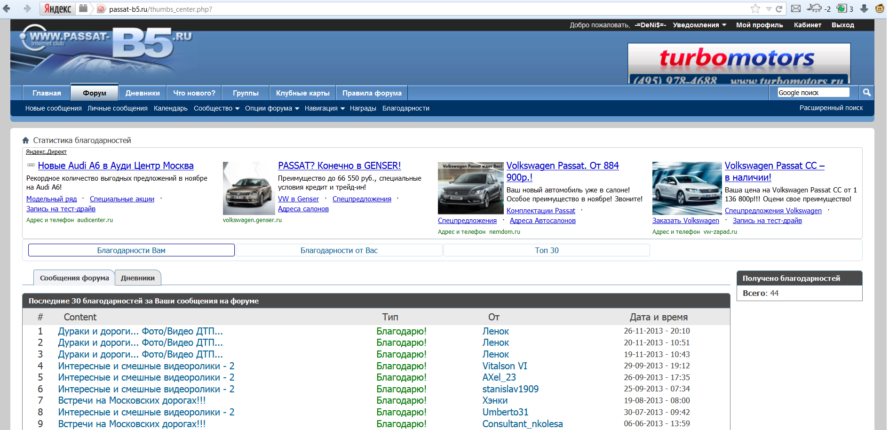Expand the Сообщество menu

point(216,108)
